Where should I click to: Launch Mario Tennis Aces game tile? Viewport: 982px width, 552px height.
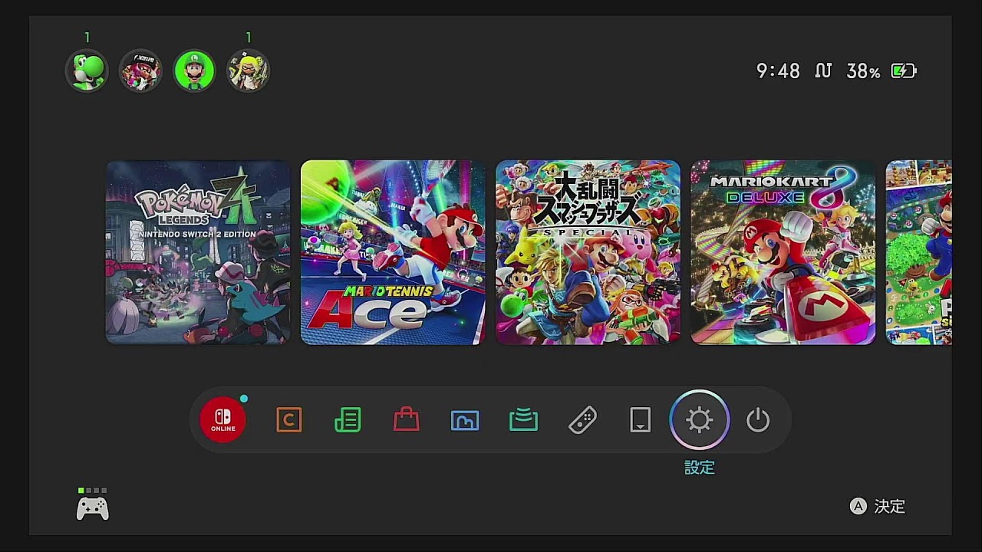393,252
